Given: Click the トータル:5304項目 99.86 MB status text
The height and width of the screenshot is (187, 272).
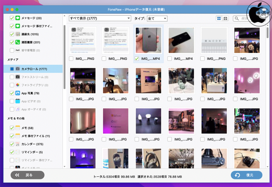Looking at the screenshot, I should [114, 176].
